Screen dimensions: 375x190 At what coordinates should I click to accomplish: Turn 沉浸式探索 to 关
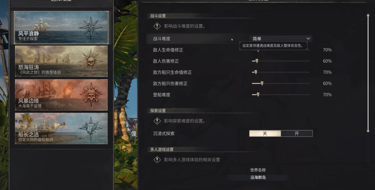click(x=265, y=133)
